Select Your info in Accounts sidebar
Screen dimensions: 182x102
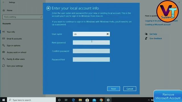[11, 32]
